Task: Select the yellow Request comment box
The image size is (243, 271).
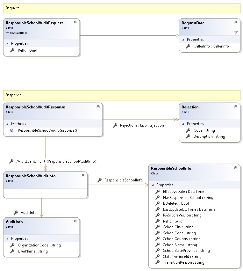Action: [122, 8]
